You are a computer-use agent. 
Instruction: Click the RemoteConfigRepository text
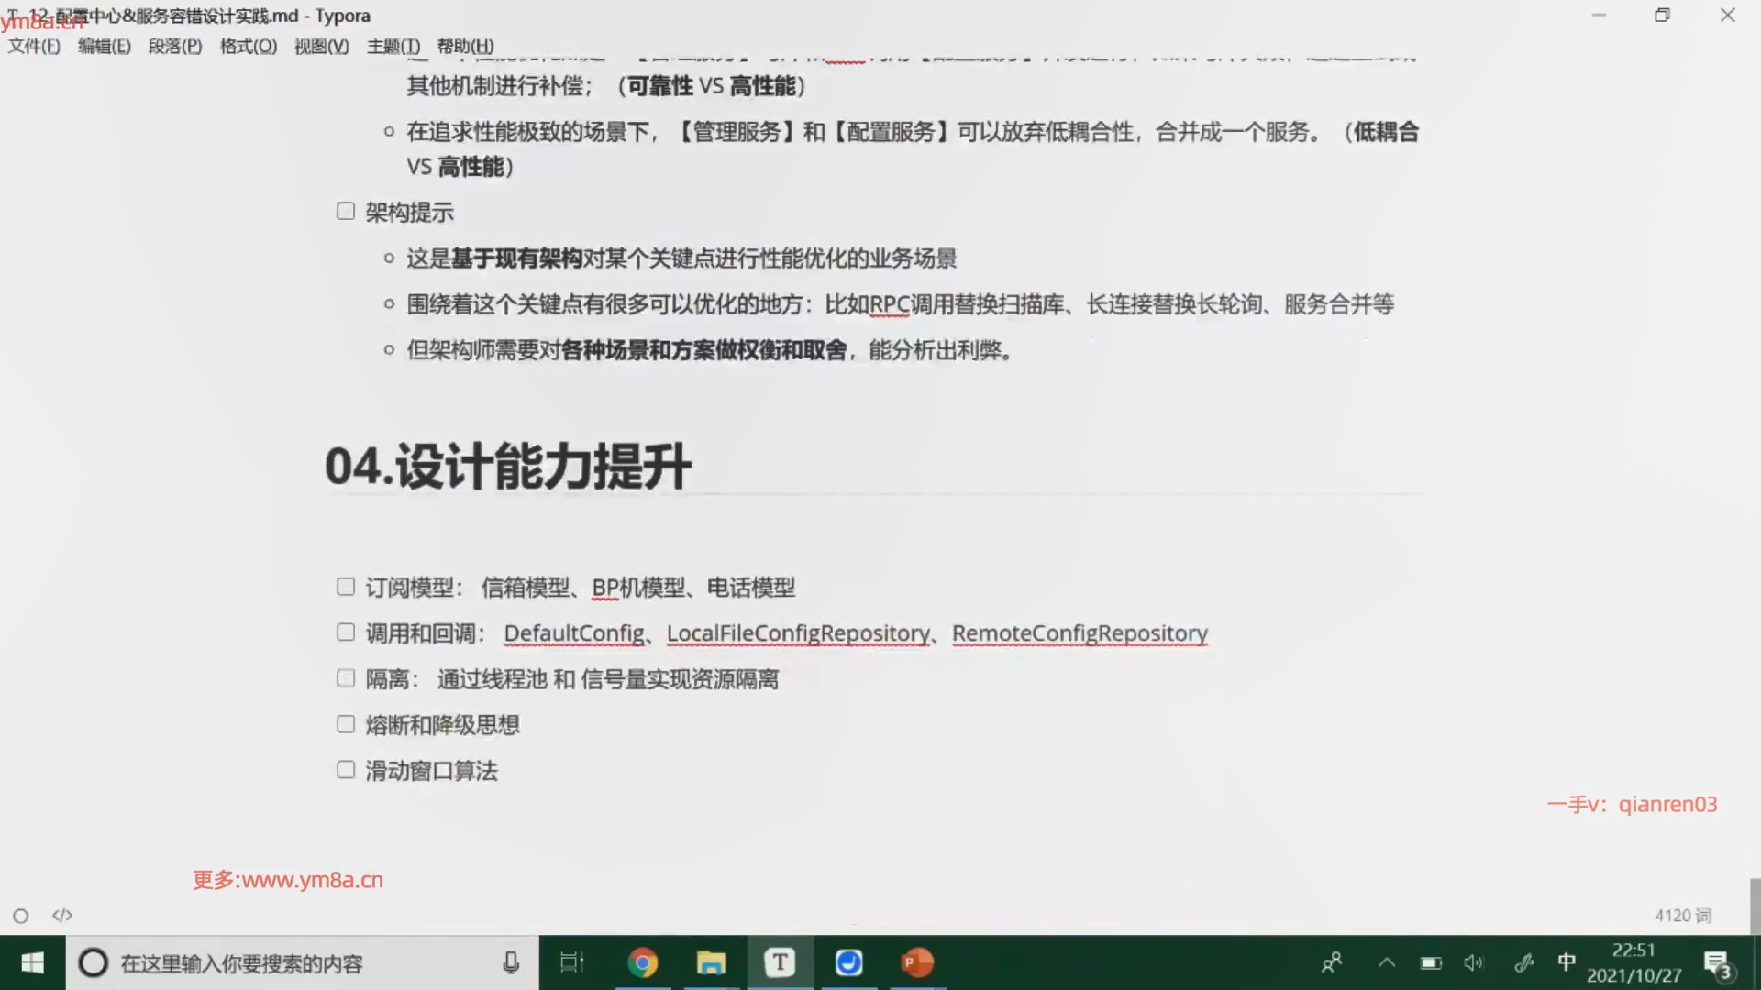pos(1080,633)
